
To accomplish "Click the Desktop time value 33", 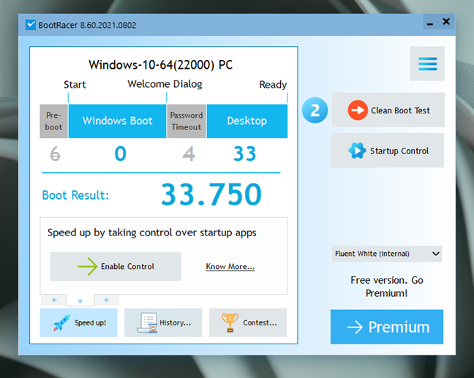I will click(x=244, y=154).
